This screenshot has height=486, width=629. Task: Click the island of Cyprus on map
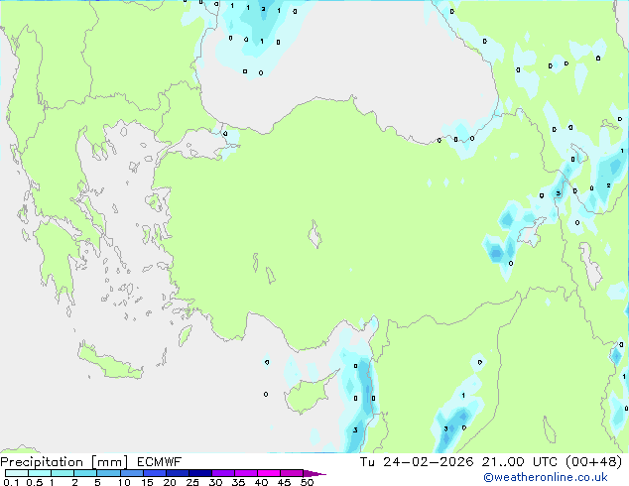[x=307, y=394]
